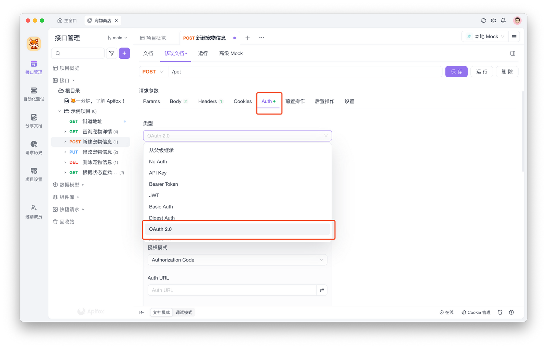Open notifications bell icon
This screenshot has width=547, height=348.
[x=503, y=21]
